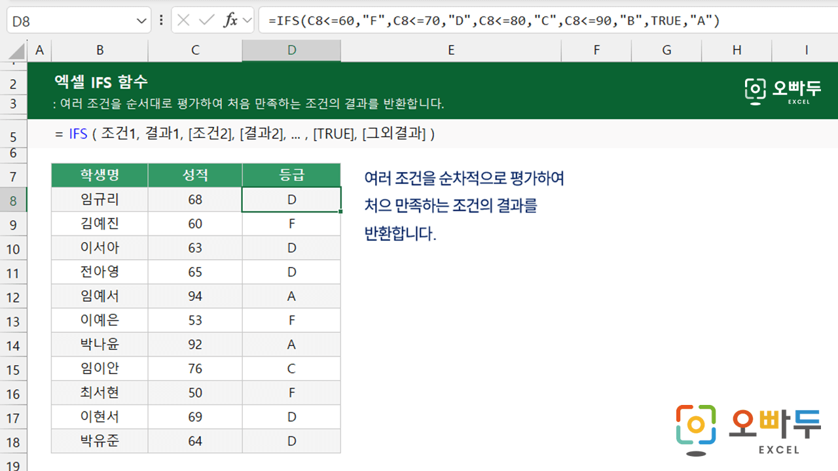Click the Enter checkmark formula bar icon
Screen dimensions: 838x471
click(x=207, y=20)
